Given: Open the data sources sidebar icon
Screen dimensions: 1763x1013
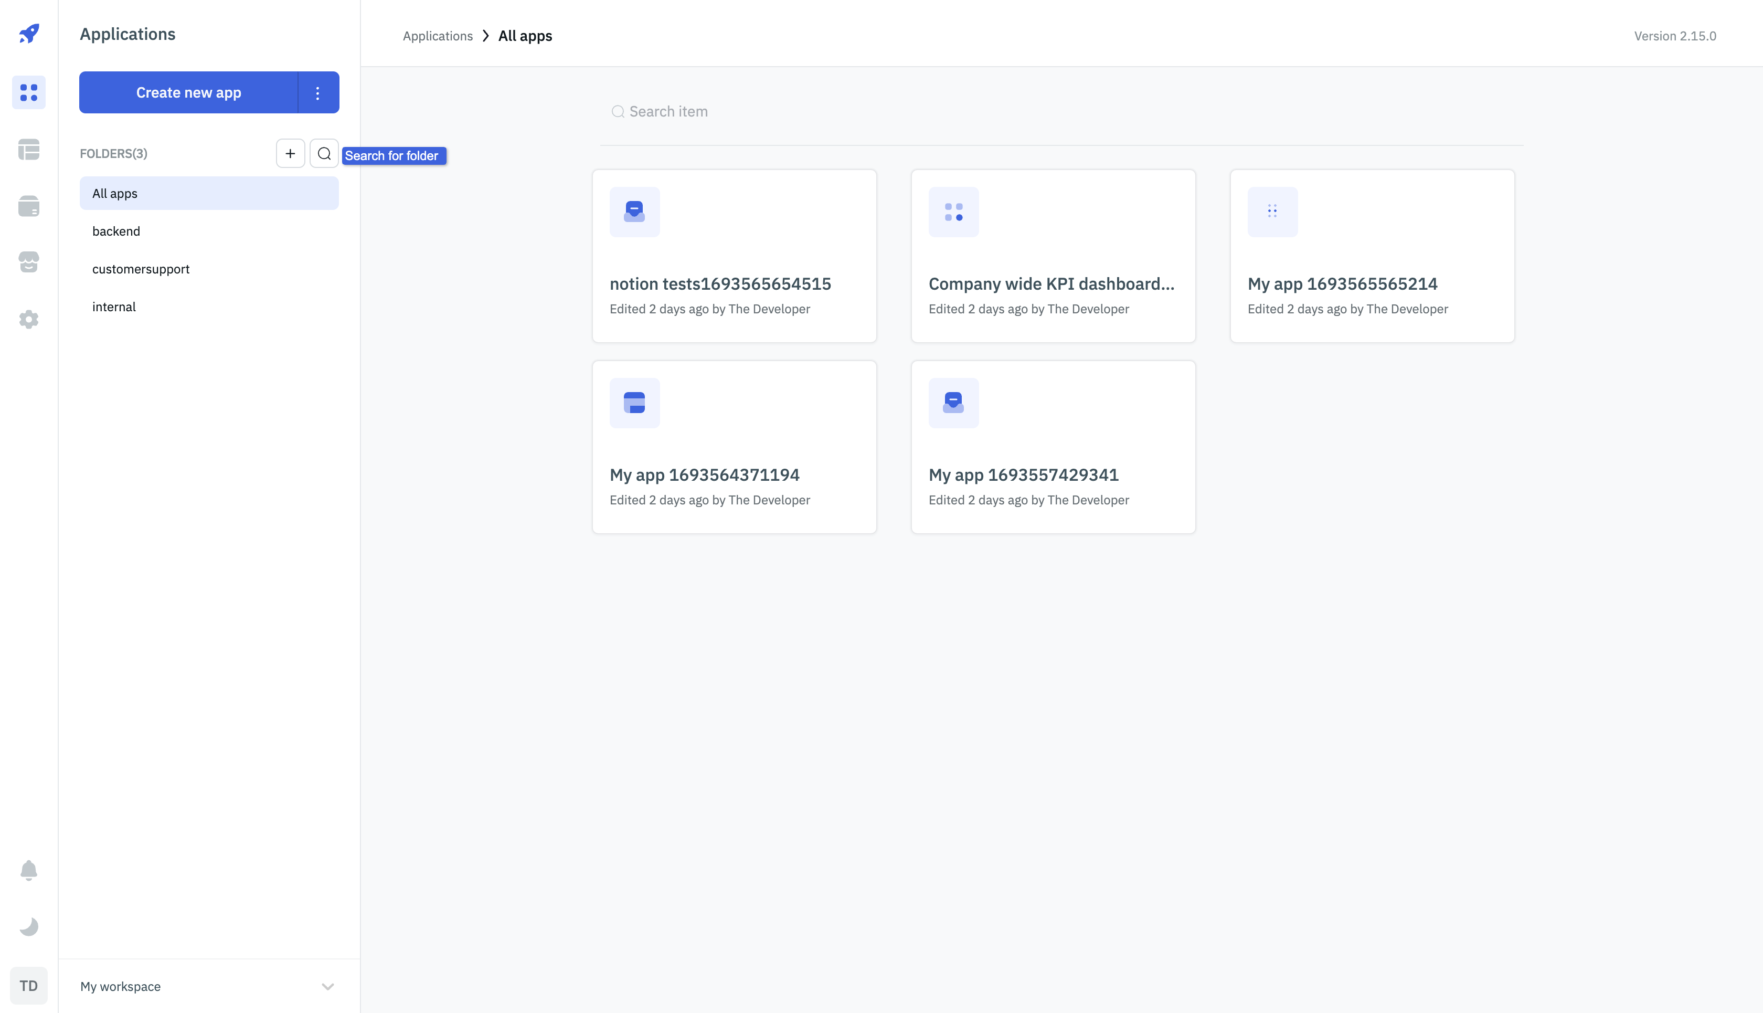Looking at the screenshot, I should tap(28, 206).
